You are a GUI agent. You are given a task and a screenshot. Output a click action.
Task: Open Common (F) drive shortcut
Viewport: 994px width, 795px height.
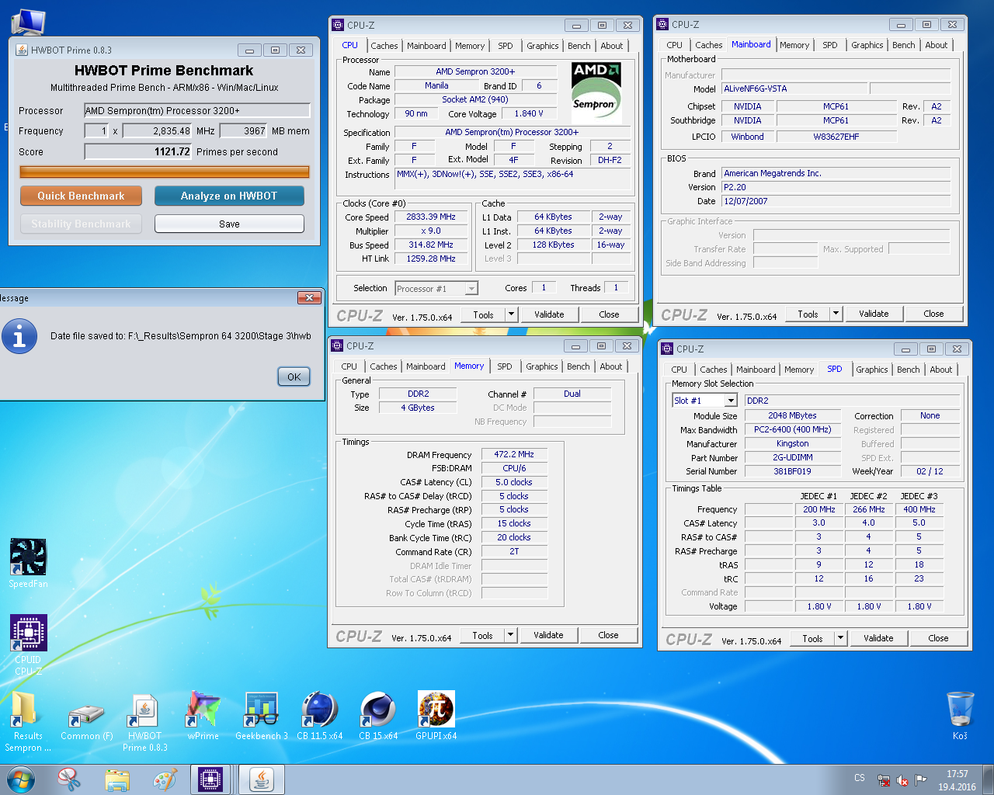(x=86, y=721)
